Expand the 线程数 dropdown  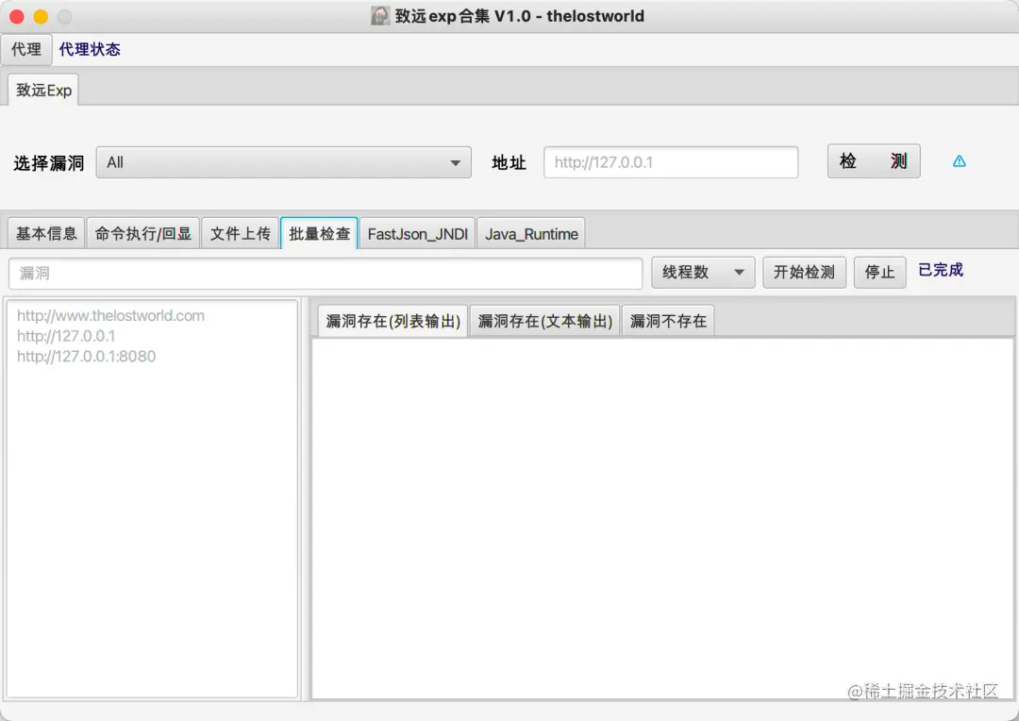[703, 273]
